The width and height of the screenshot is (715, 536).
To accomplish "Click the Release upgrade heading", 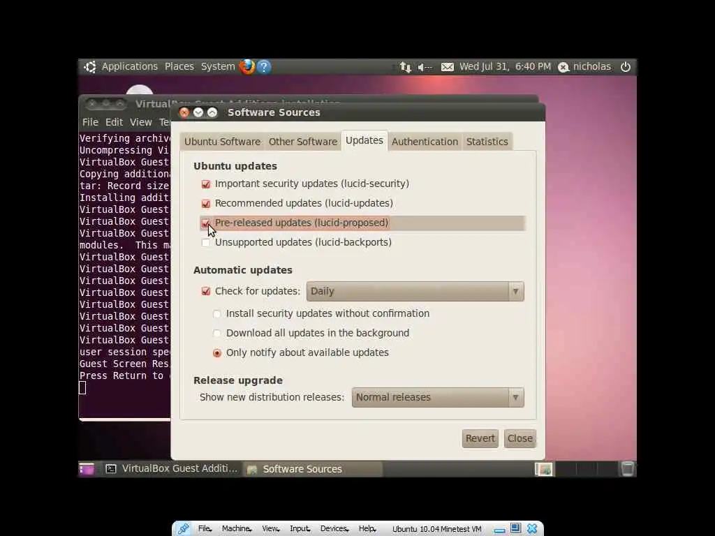I will tap(238, 380).
